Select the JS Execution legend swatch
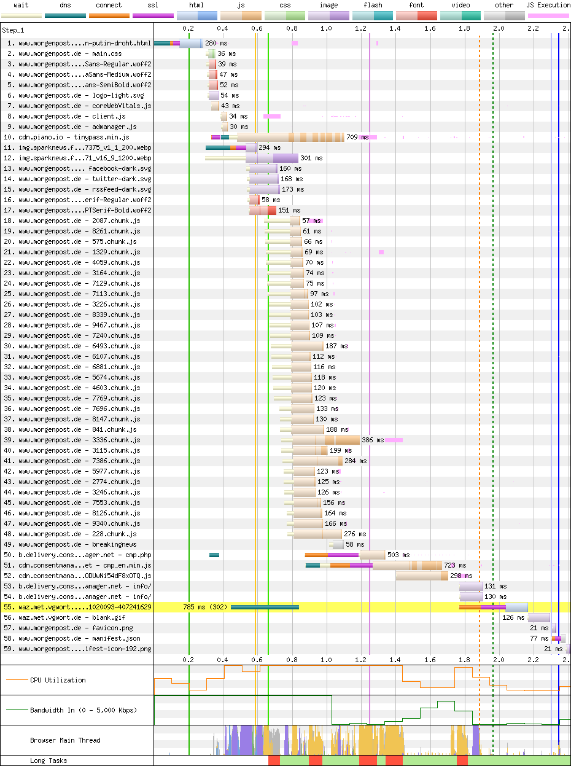The image size is (571, 766). pos(548,15)
